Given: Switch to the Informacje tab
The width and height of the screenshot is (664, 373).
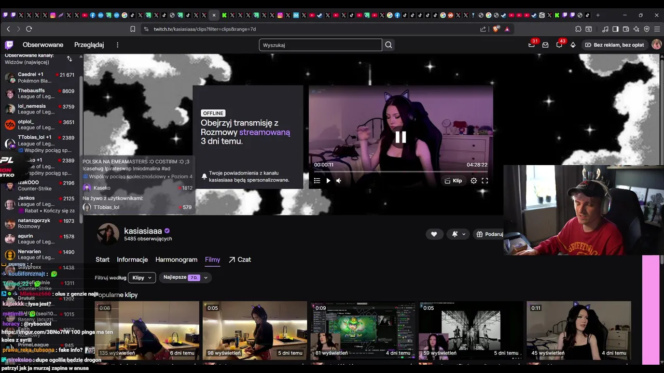Looking at the screenshot, I should point(132,260).
